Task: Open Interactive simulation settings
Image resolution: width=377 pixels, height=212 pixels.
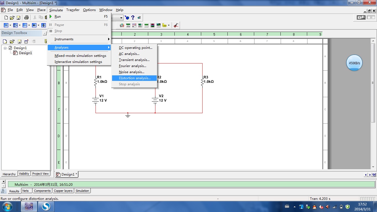Action: point(79,62)
